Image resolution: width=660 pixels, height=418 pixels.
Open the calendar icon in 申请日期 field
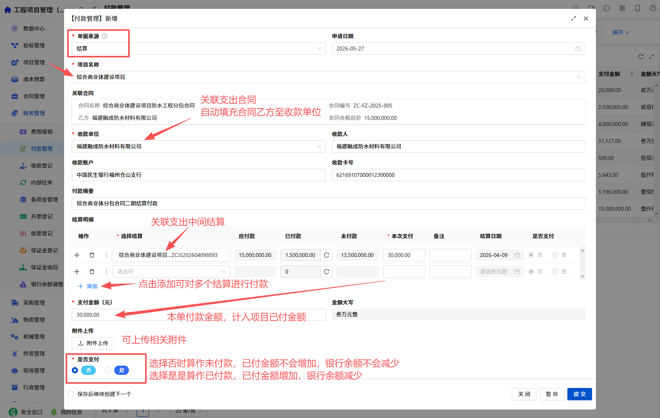pyautogui.click(x=578, y=49)
